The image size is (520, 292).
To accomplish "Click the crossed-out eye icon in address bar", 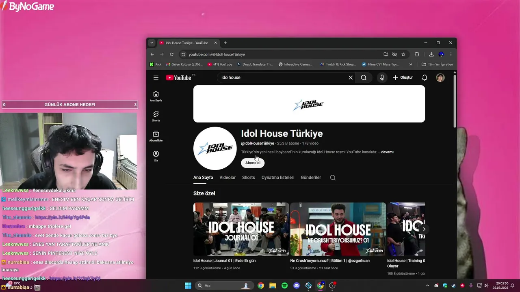I will pos(394,54).
